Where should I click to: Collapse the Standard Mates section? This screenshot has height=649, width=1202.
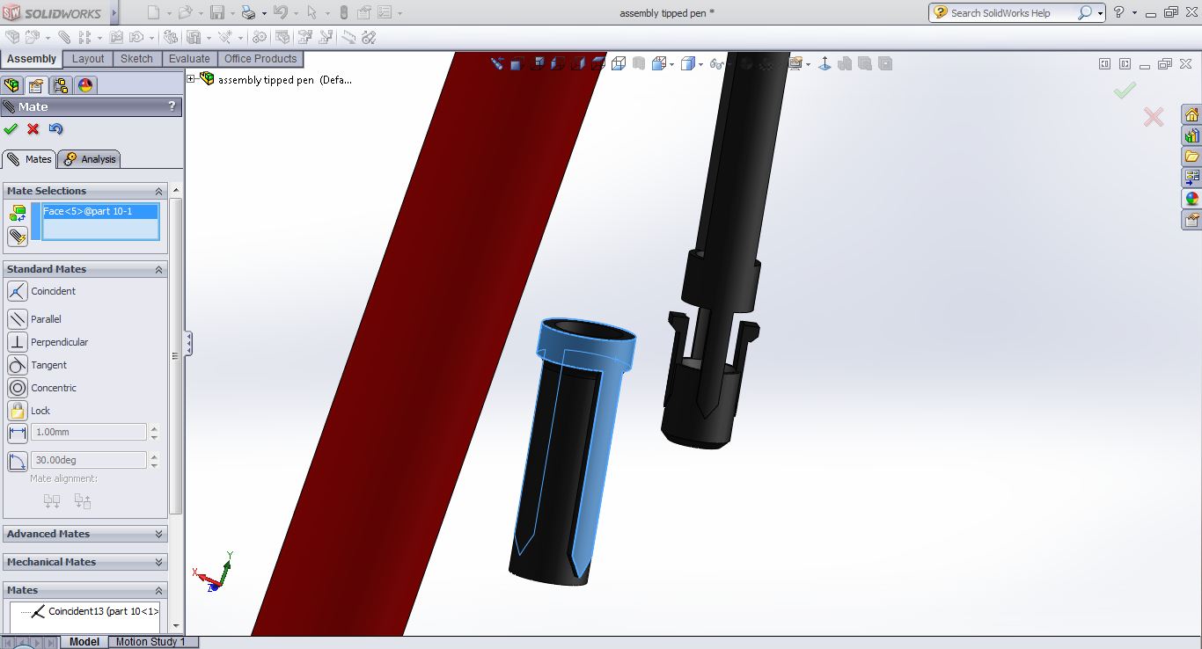tap(159, 269)
